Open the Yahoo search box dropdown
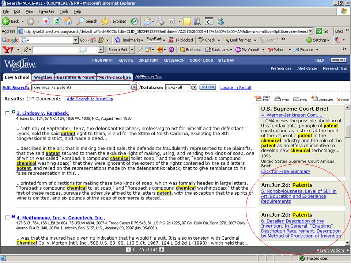351x263 pixels. [x=101, y=50]
